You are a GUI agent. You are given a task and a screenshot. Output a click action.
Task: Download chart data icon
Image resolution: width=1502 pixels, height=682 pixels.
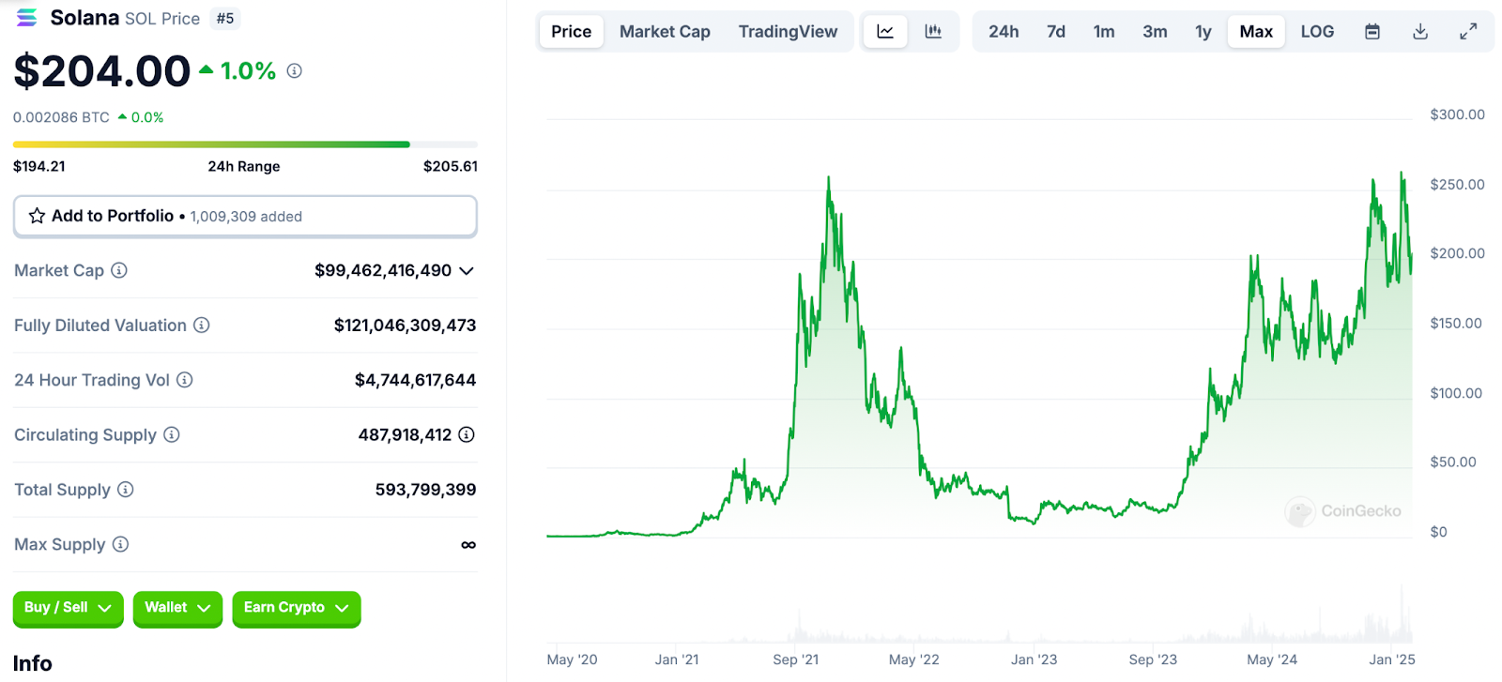point(1420,31)
